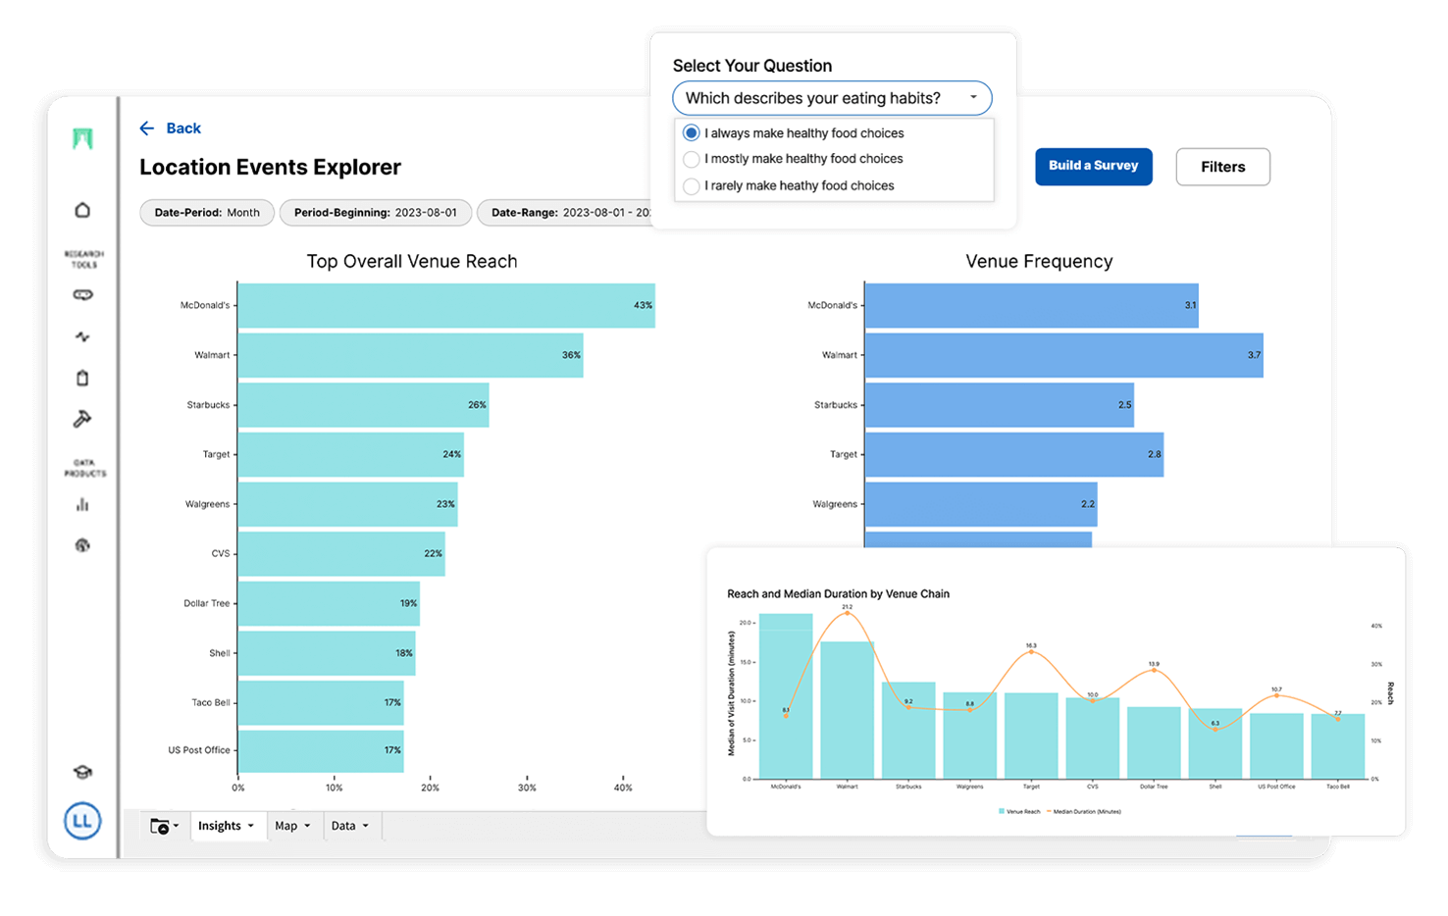Click the Venue Reach legend entry

click(1019, 812)
